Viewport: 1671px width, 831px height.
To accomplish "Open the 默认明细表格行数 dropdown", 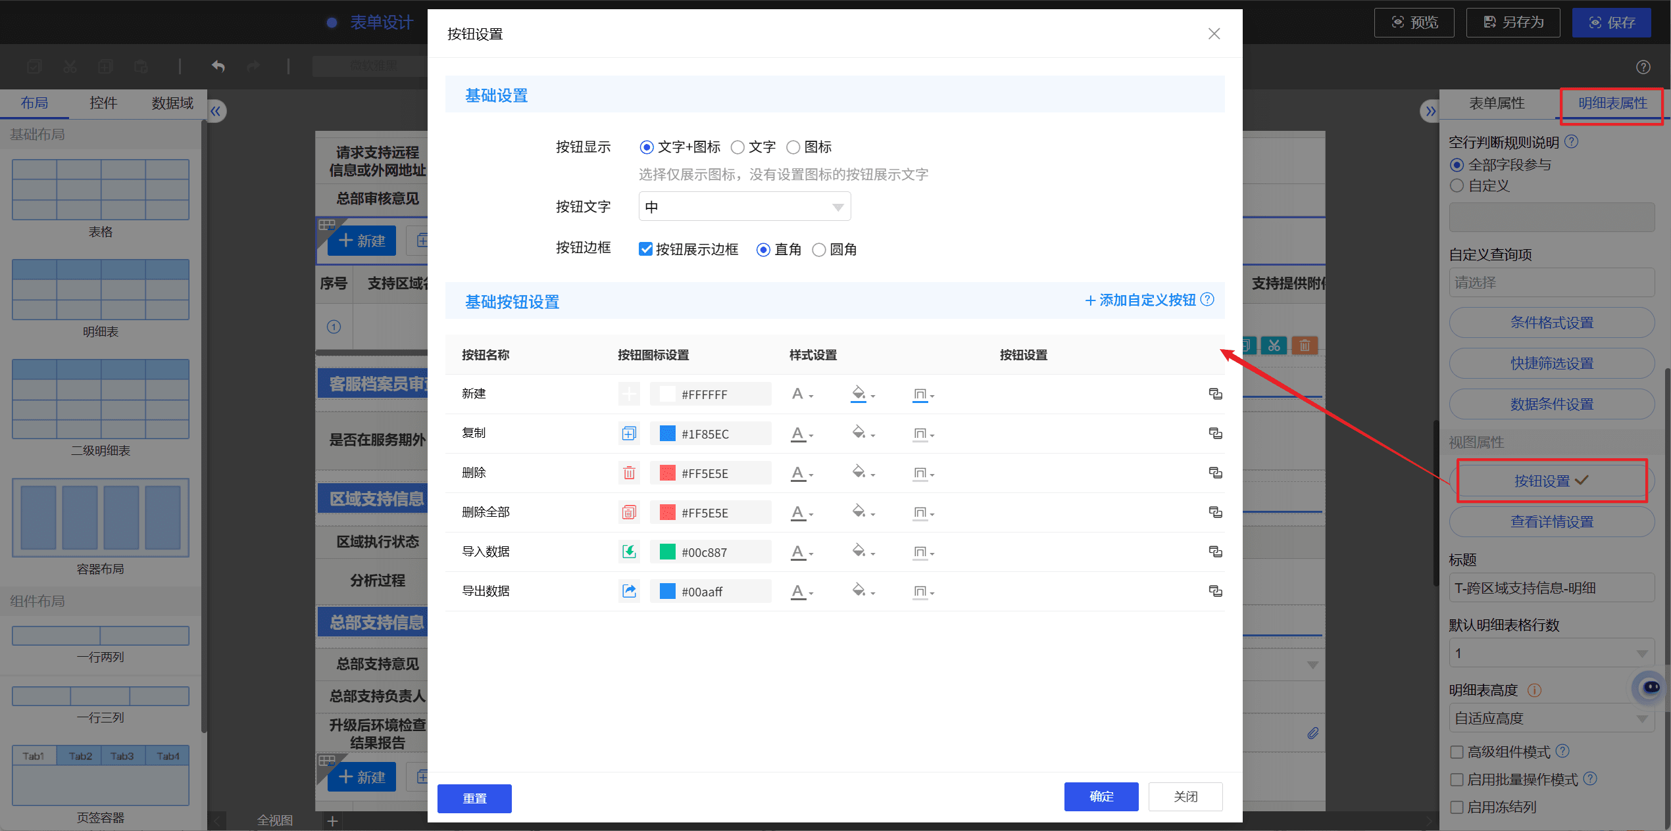I will pyautogui.click(x=1552, y=653).
